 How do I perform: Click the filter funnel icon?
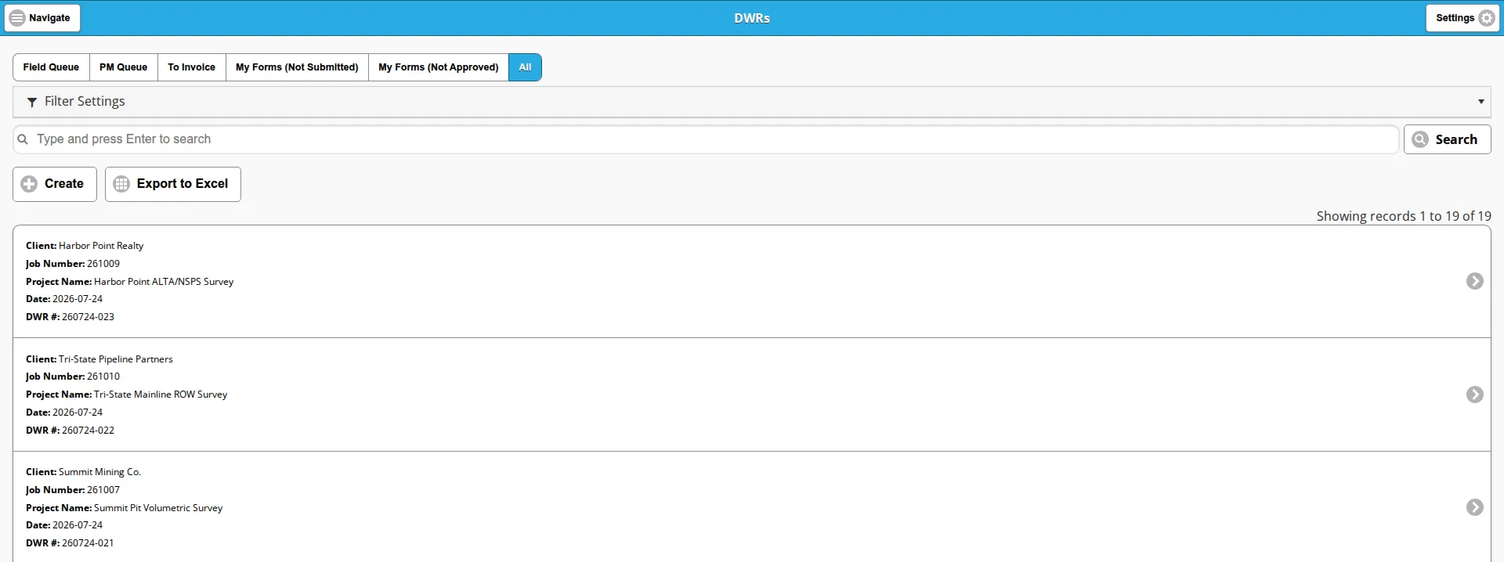pos(32,102)
